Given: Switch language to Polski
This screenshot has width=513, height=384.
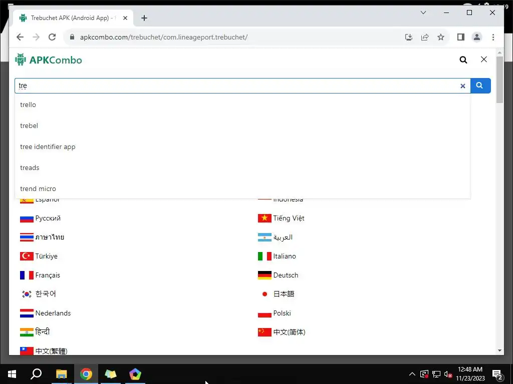Looking at the screenshot, I should (x=275, y=313).
